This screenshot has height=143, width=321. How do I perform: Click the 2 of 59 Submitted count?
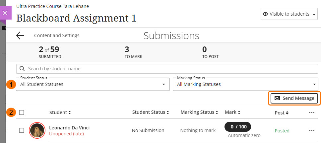click(50, 52)
